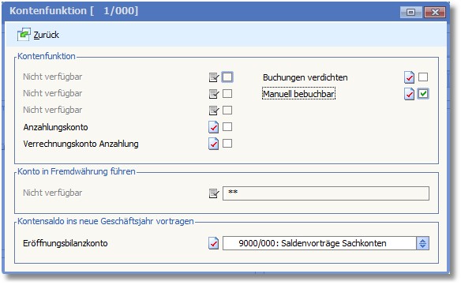
Task: Select the Manuell bebuchbar label
Action: 298,94
